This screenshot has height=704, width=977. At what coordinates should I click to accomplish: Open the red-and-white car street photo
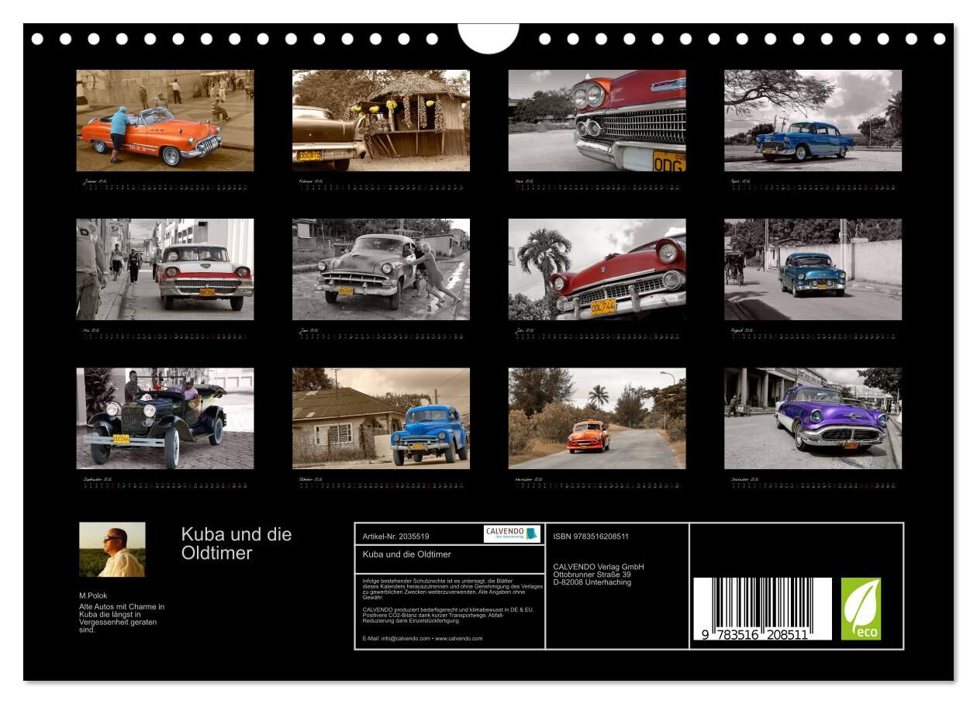coord(165,269)
